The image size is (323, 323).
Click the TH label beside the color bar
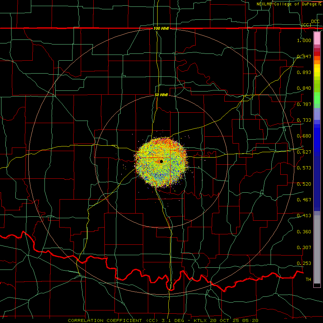(308, 280)
